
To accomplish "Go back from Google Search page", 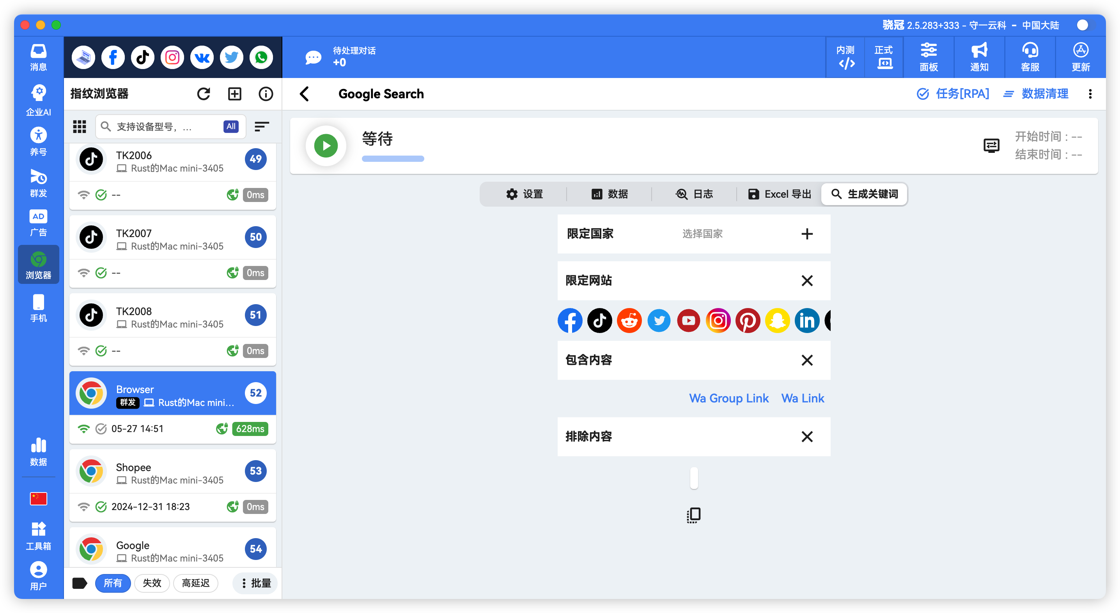I will [x=305, y=94].
